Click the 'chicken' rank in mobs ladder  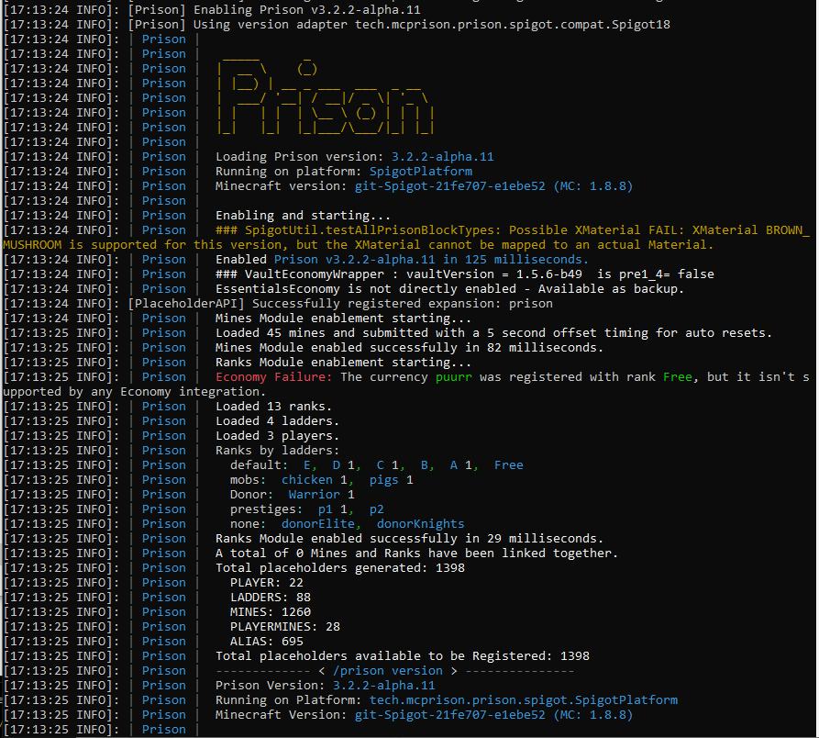(x=307, y=479)
